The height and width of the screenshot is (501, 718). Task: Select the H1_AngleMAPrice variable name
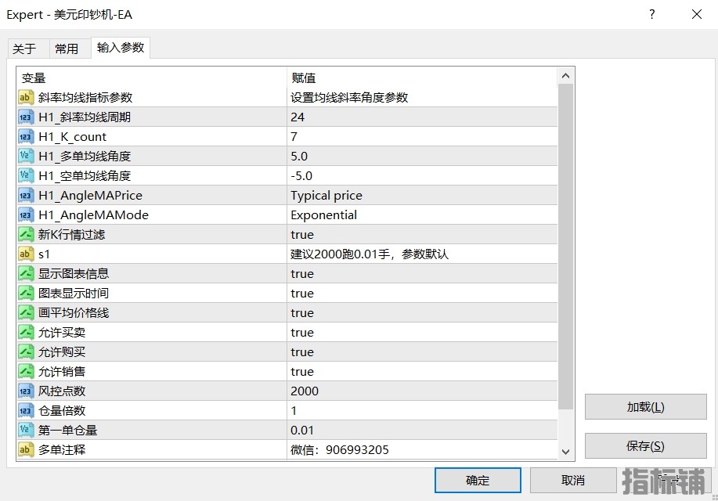click(x=91, y=196)
